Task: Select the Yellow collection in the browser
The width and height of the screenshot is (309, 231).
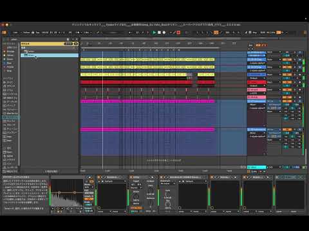Action: coord(10,55)
